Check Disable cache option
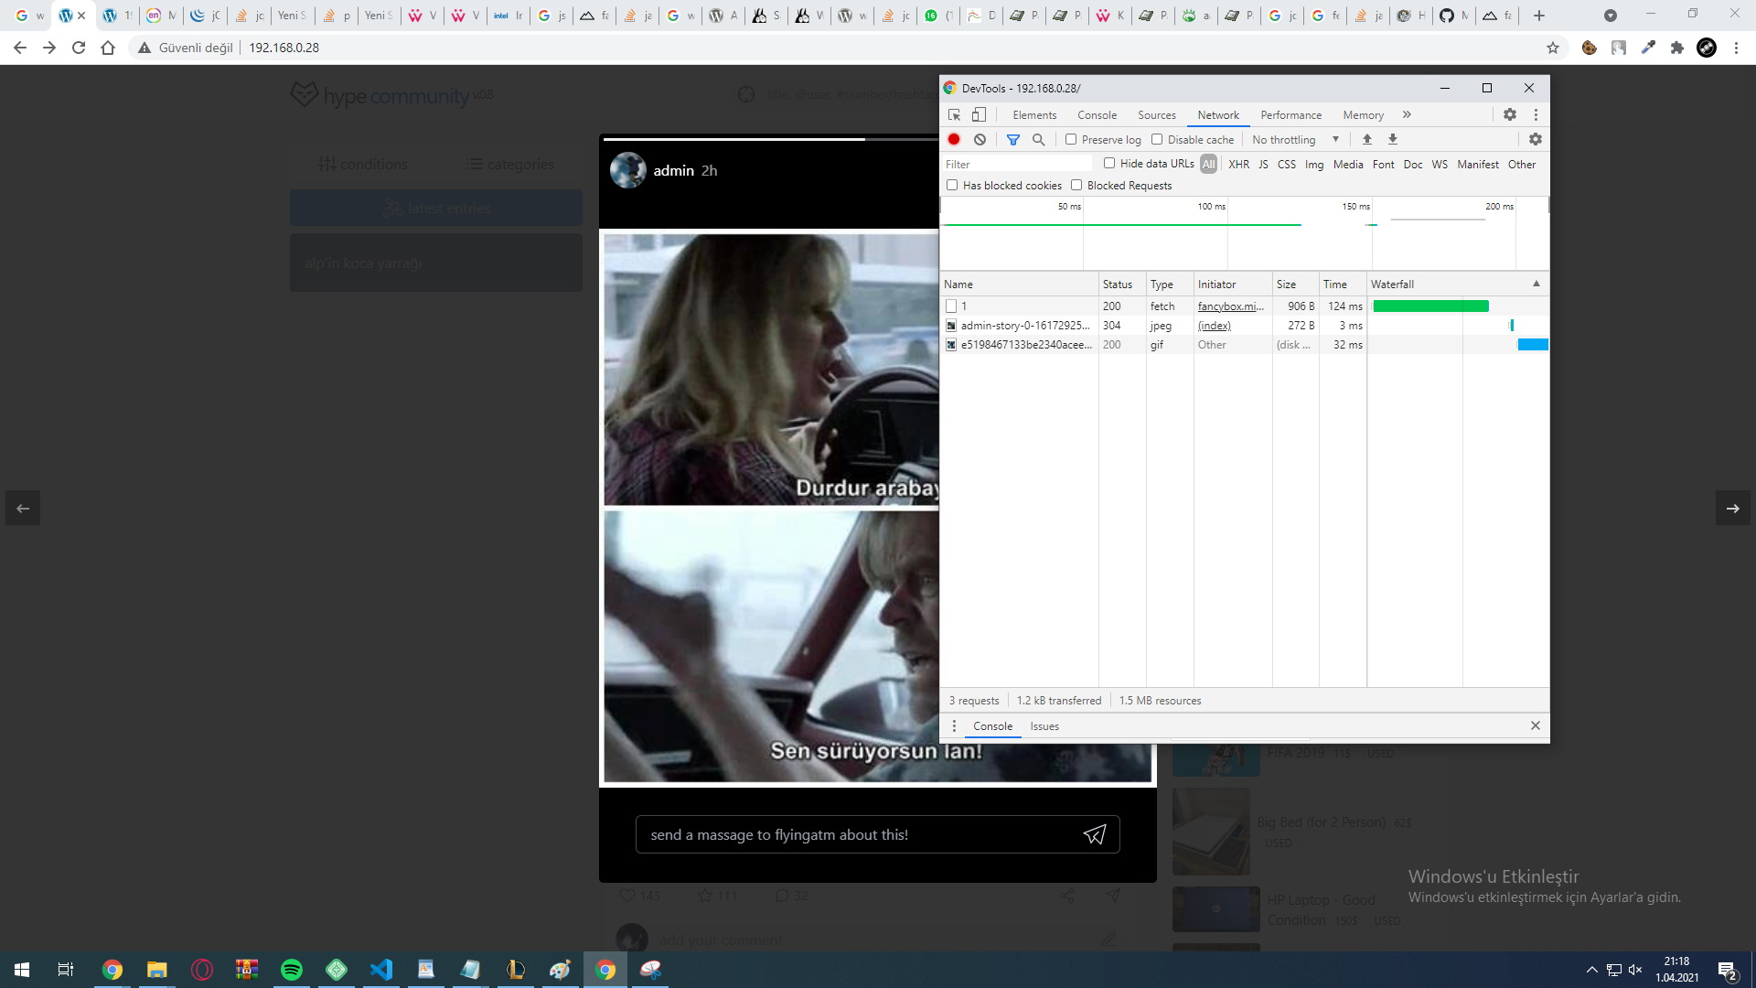Image resolution: width=1756 pixels, height=988 pixels. [x=1157, y=139]
